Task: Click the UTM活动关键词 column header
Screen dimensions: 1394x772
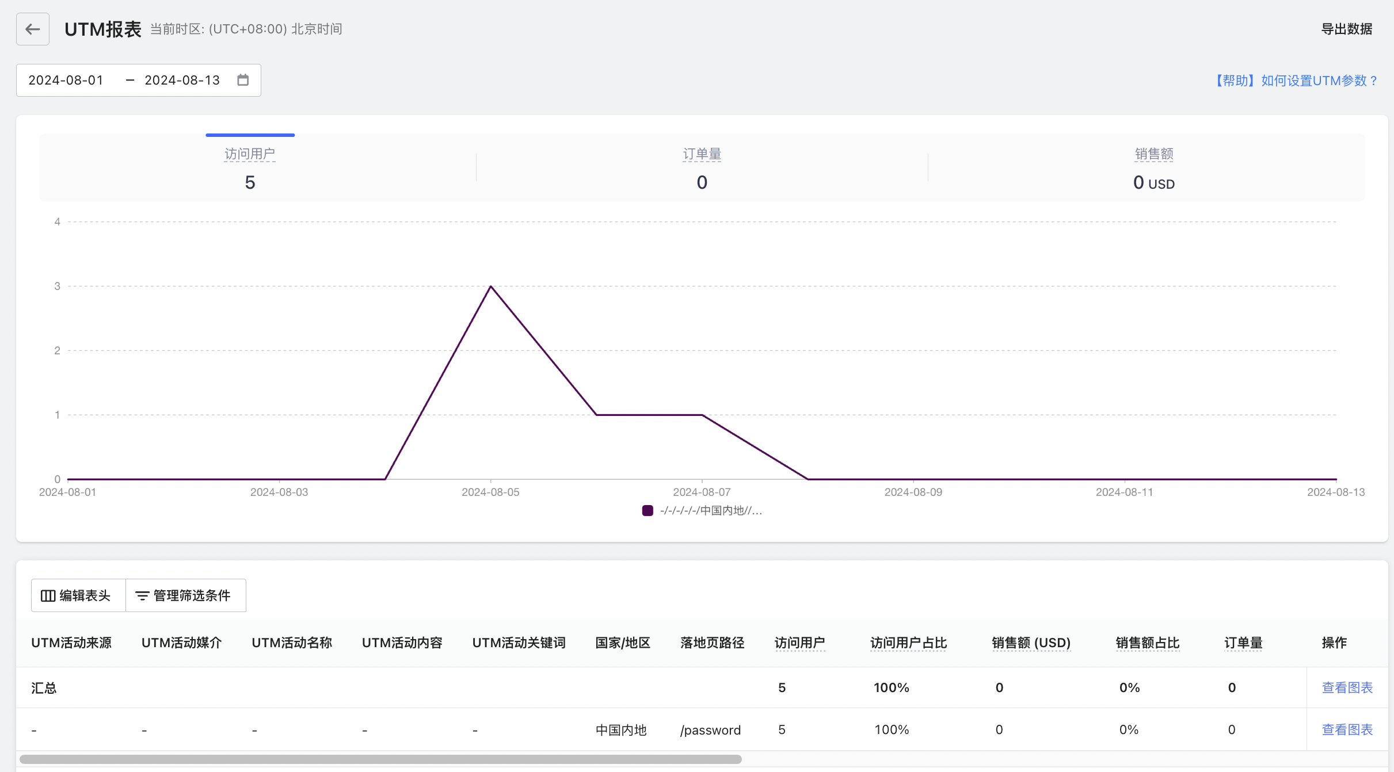Action: [519, 643]
